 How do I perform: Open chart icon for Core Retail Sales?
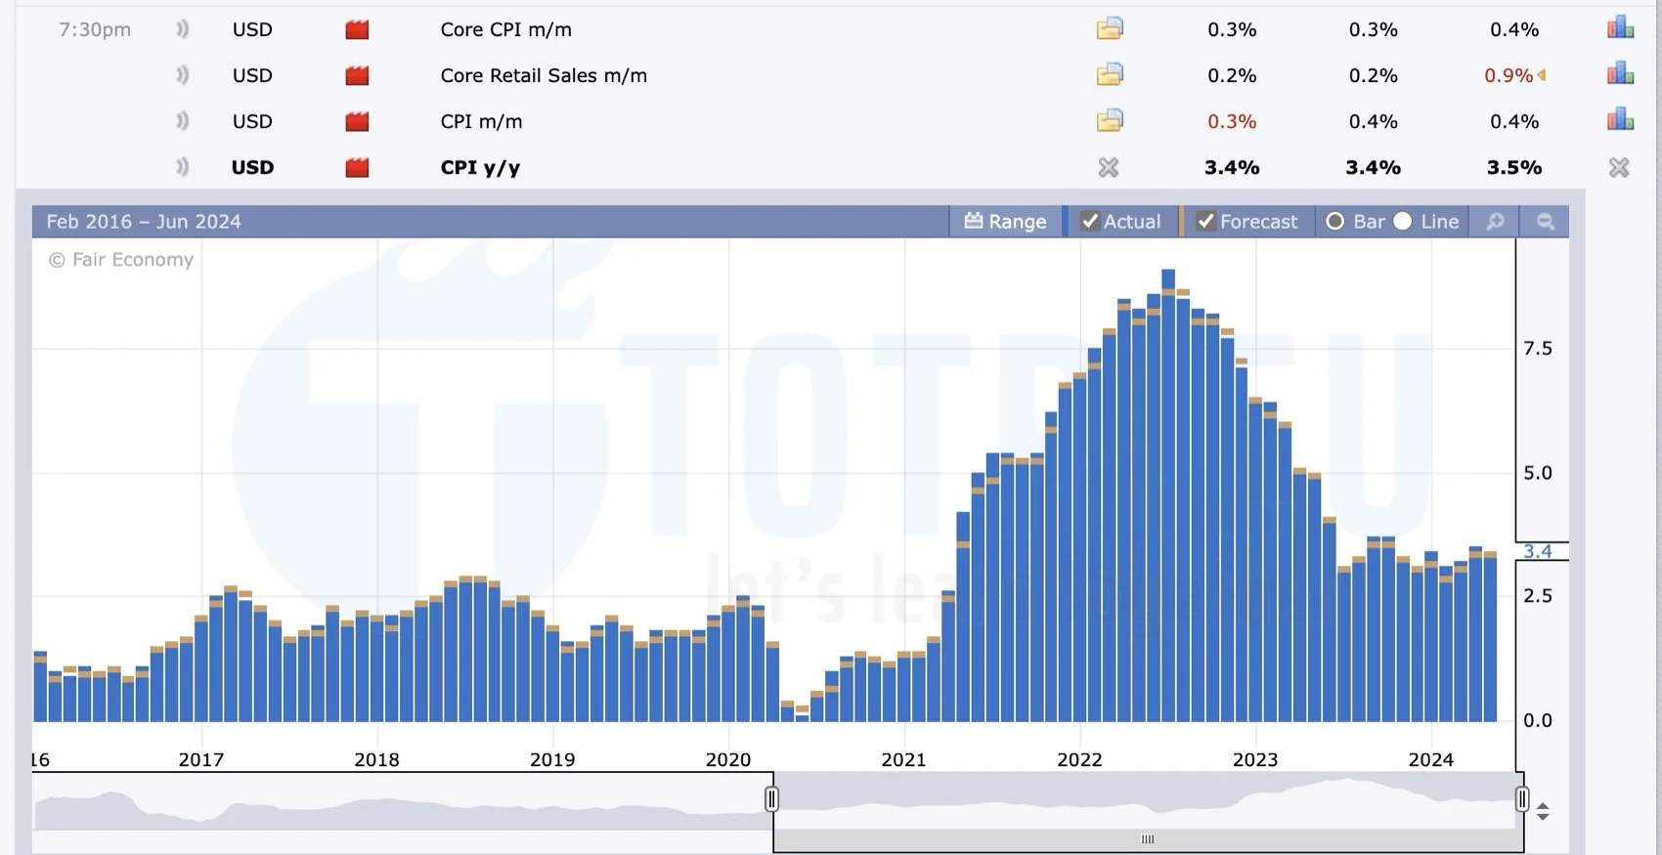click(1620, 74)
